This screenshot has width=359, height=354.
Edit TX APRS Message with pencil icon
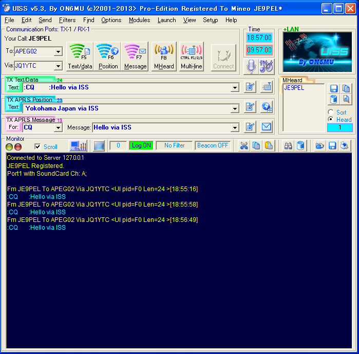[250, 126]
